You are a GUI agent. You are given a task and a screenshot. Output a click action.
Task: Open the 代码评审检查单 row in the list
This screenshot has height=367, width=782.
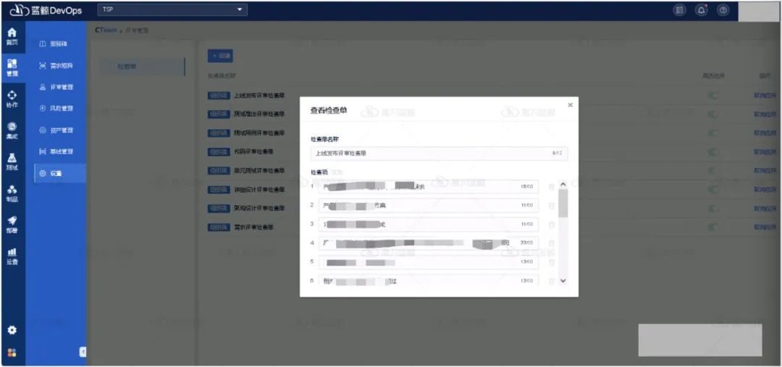pos(253,151)
